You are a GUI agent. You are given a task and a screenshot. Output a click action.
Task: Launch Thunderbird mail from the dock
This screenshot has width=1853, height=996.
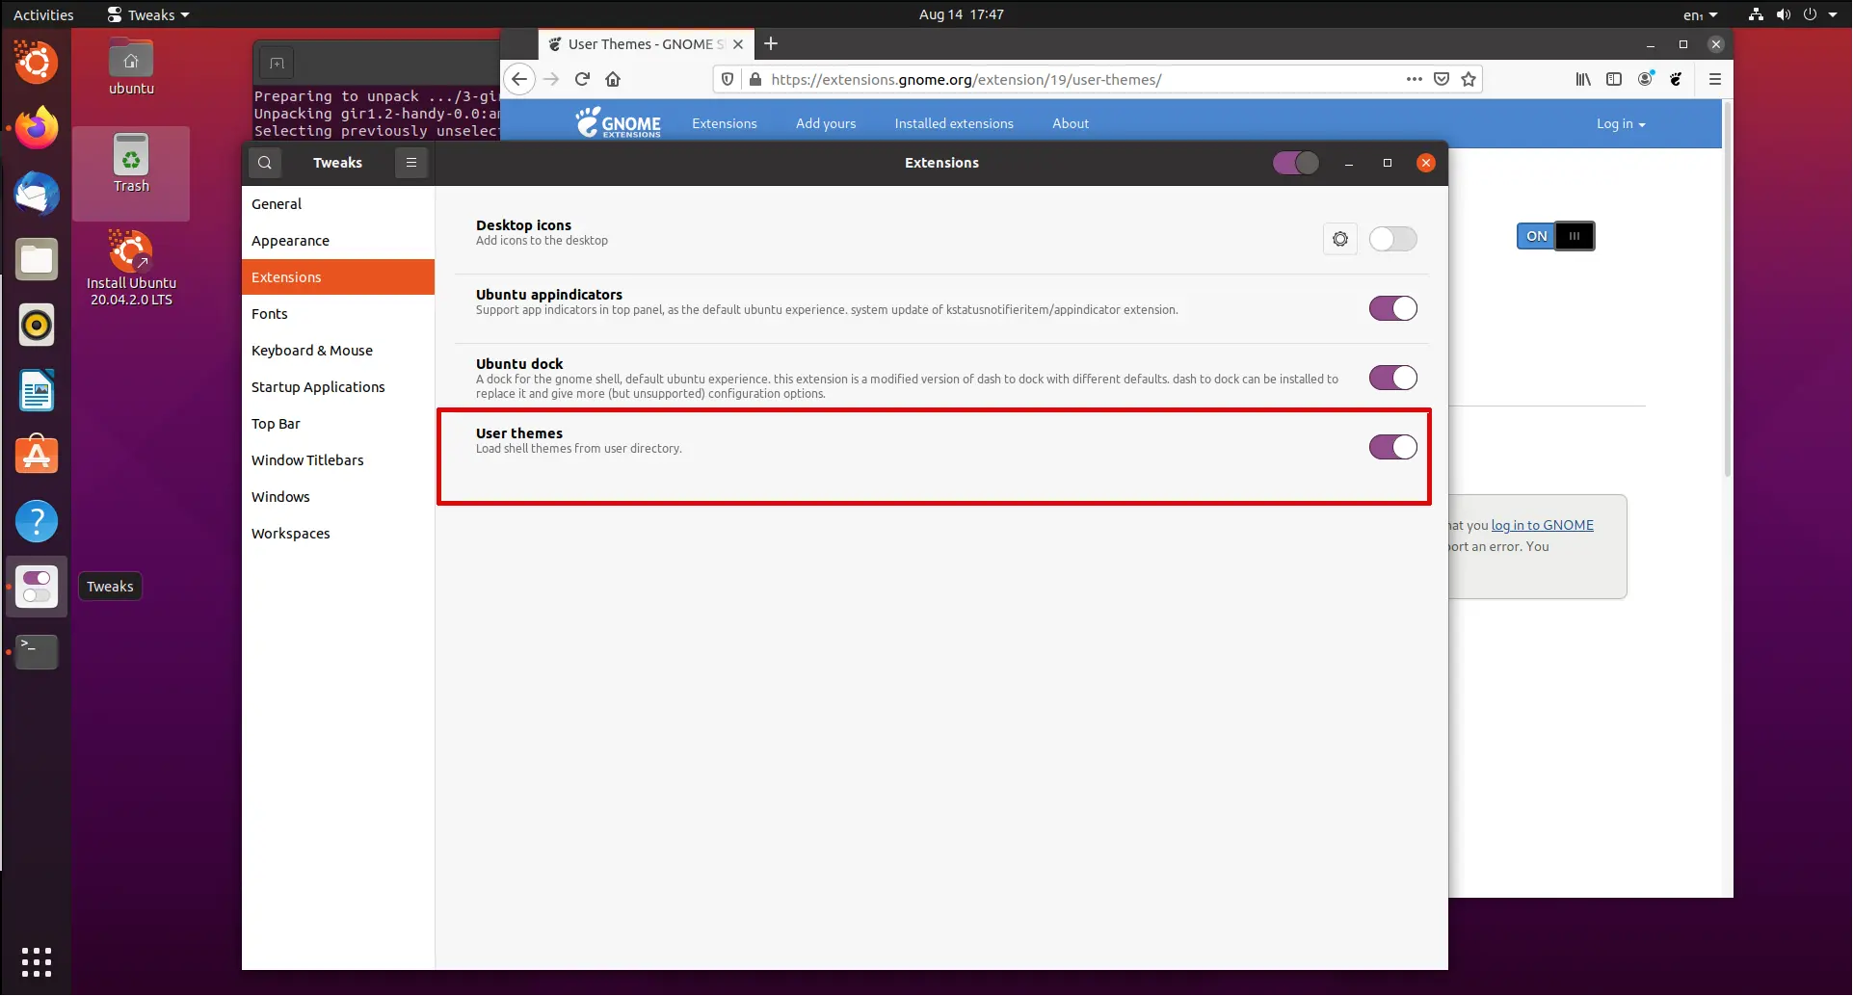37,194
